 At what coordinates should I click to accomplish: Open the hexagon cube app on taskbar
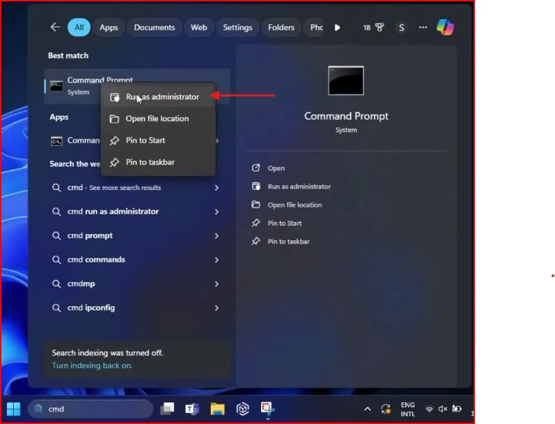[242, 409]
